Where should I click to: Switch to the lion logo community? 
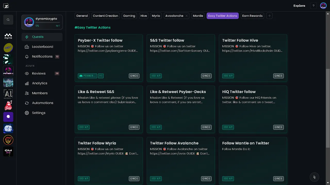[x=8, y=140]
